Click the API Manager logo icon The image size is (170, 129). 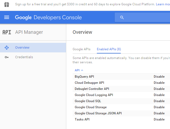(7, 32)
